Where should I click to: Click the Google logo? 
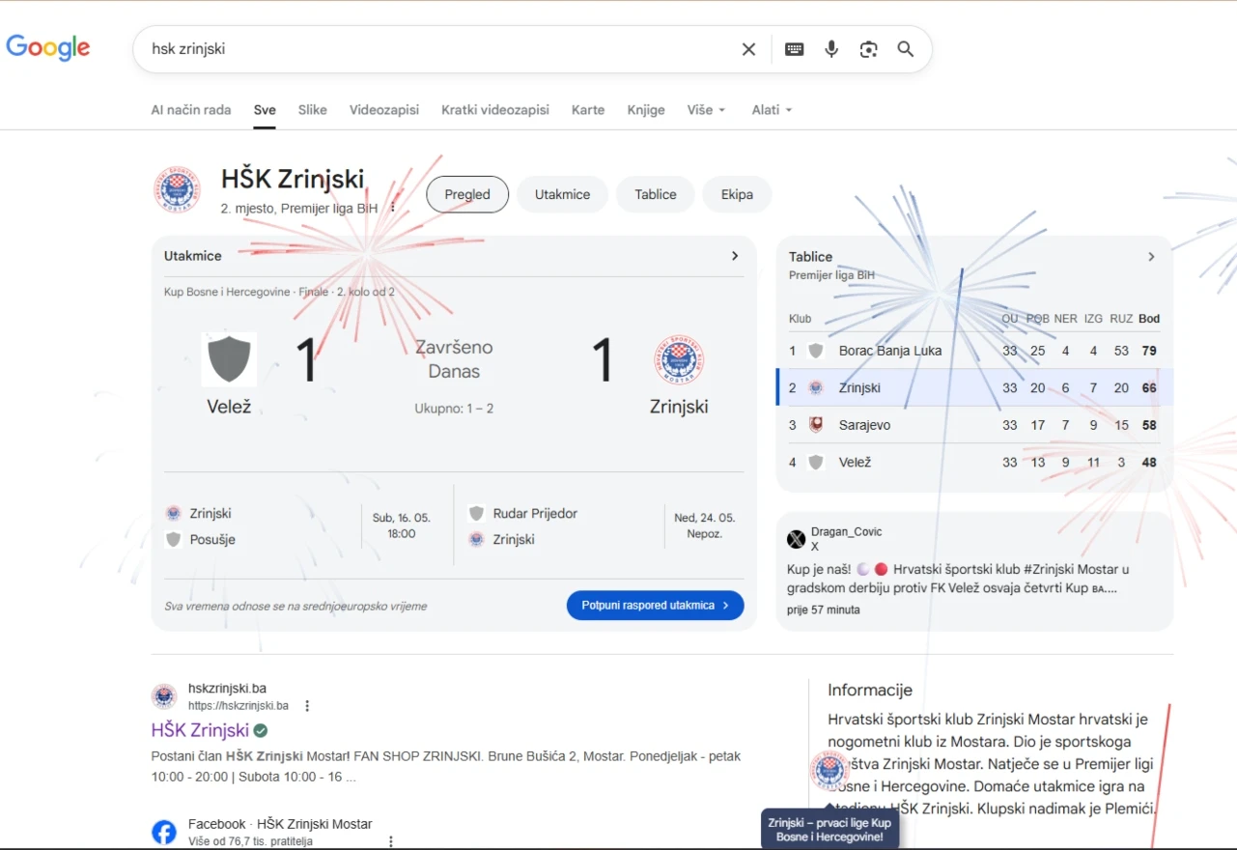[48, 47]
